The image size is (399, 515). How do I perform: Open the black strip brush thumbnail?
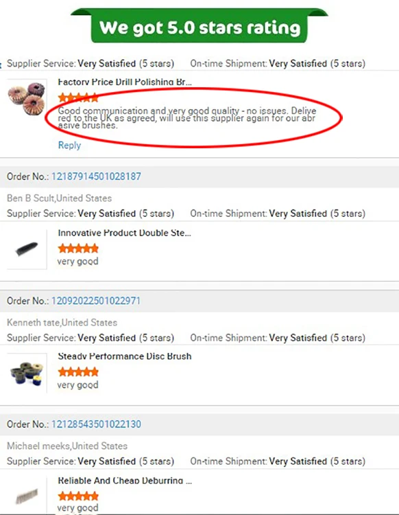pos(27,249)
